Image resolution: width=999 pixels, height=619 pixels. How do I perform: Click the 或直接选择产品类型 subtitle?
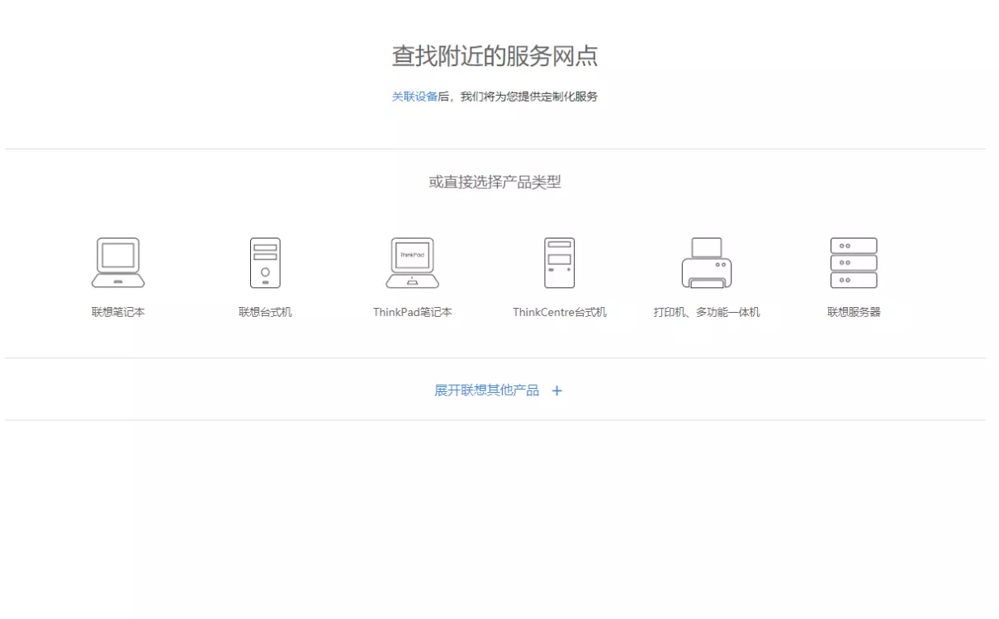click(495, 182)
